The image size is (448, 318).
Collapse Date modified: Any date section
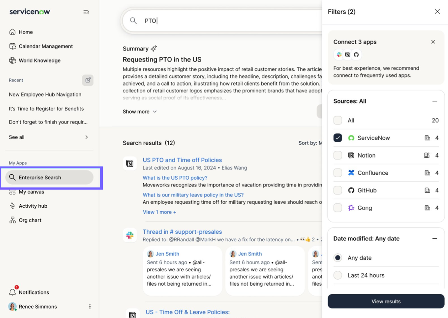[434, 239]
